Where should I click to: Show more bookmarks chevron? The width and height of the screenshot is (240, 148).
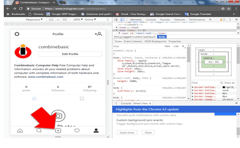234,14
